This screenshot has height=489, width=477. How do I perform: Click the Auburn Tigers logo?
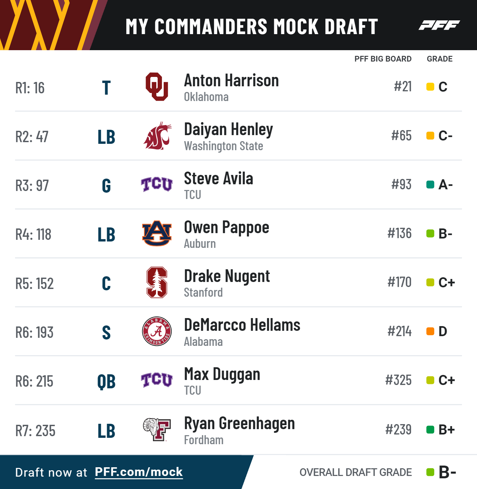157,233
